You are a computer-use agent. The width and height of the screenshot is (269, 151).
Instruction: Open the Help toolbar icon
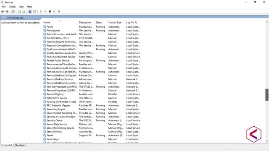pos(30,11)
